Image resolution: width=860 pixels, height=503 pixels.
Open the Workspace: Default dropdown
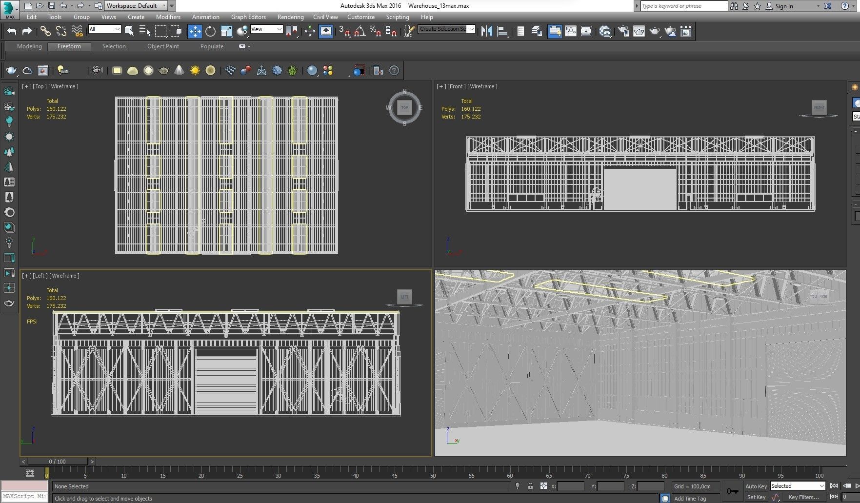136,6
